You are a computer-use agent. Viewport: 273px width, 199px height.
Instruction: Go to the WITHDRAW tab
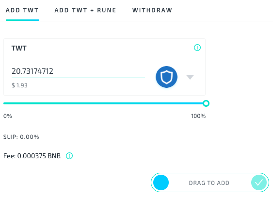click(x=152, y=10)
